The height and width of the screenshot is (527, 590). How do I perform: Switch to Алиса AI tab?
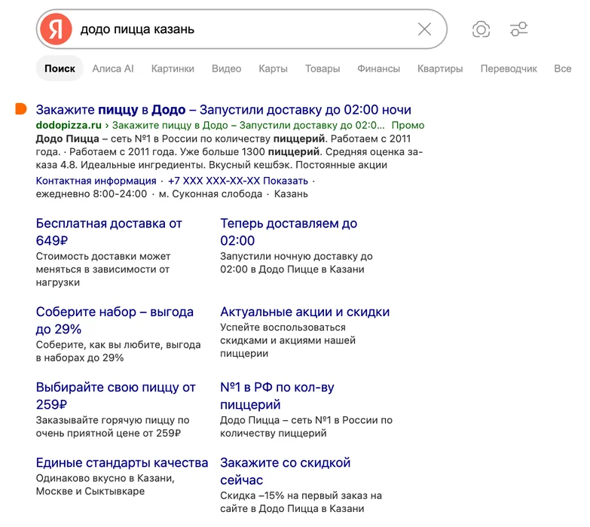coord(113,69)
